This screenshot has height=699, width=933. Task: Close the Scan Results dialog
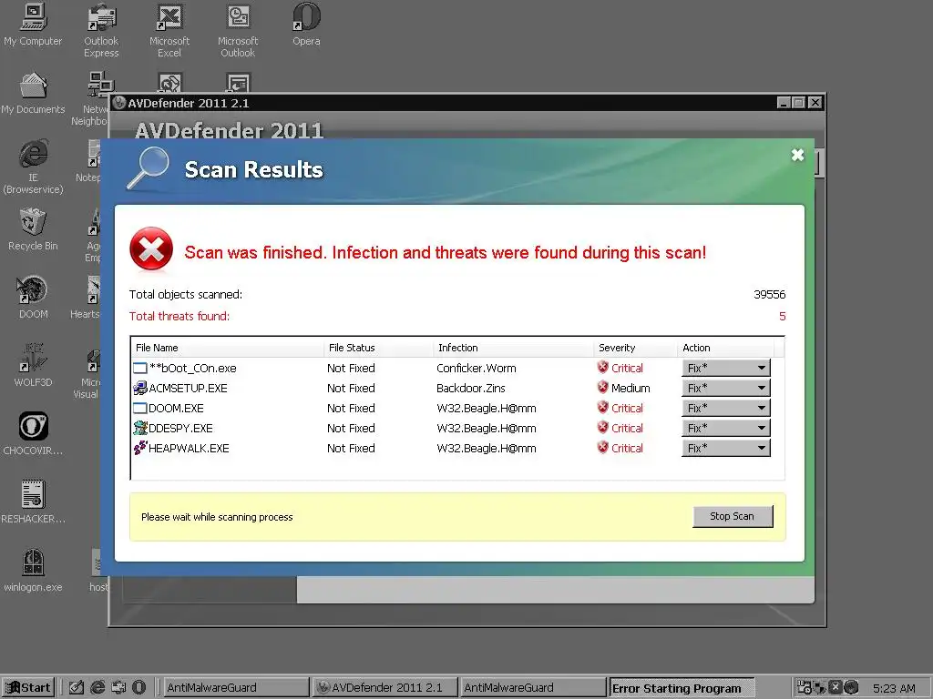798,155
